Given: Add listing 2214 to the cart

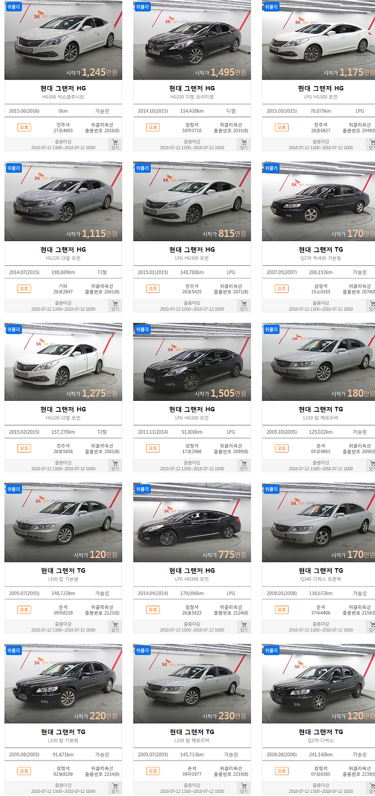Looking at the screenshot, I should tap(115, 788).
